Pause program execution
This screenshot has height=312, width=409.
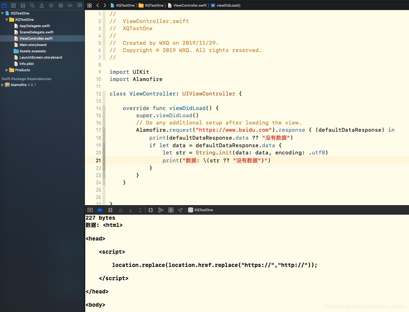point(110,210)
